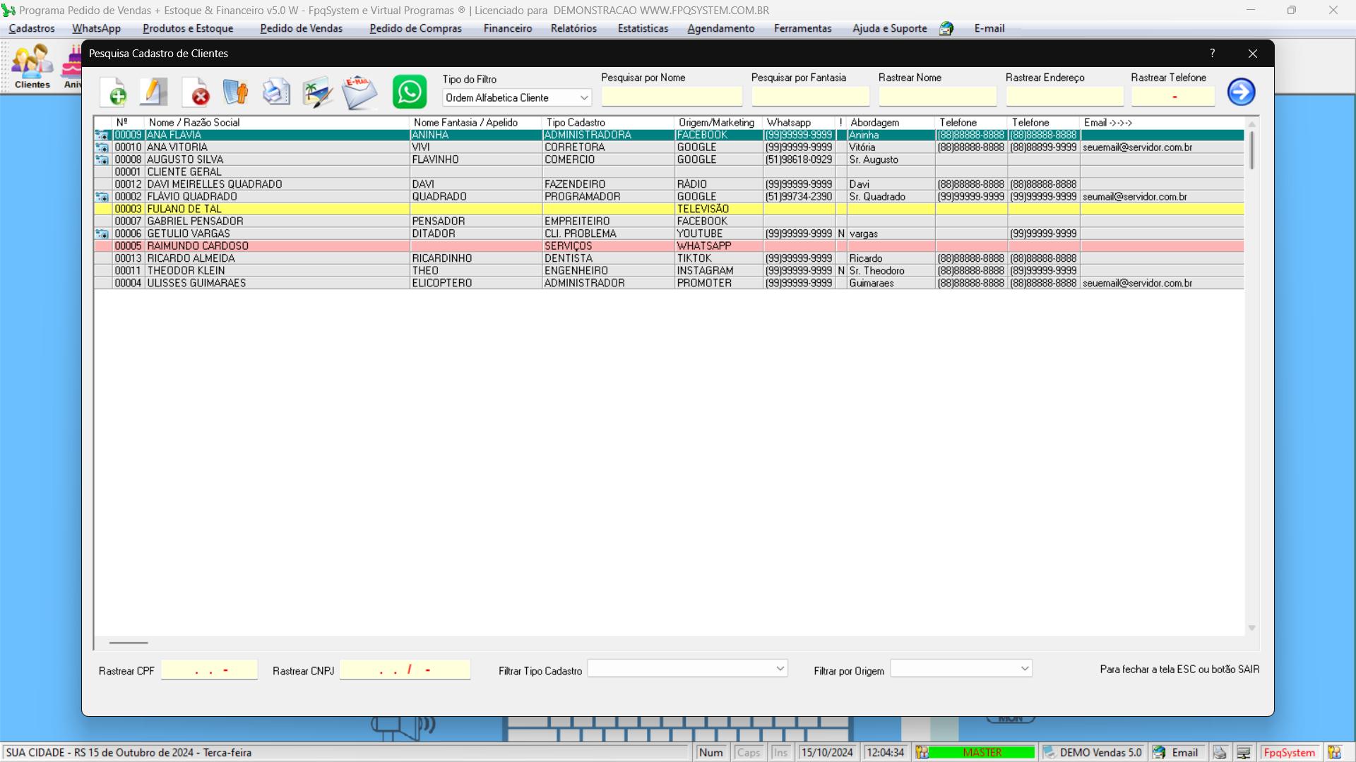The width and height of the screenshot is (1356, 762).
Task: Open the WhatsApp menu
Action: (96, 29)
